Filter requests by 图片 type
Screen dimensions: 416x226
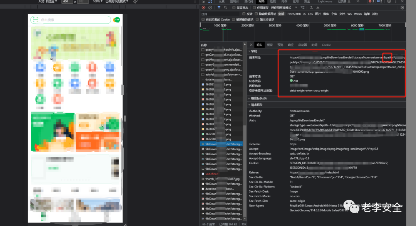[318, 14]
